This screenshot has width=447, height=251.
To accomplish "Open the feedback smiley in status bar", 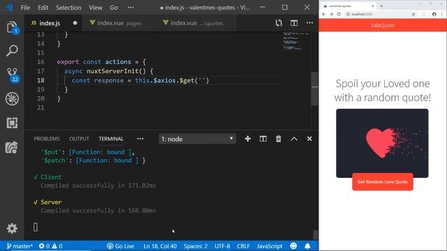I will tap(293, 246).
